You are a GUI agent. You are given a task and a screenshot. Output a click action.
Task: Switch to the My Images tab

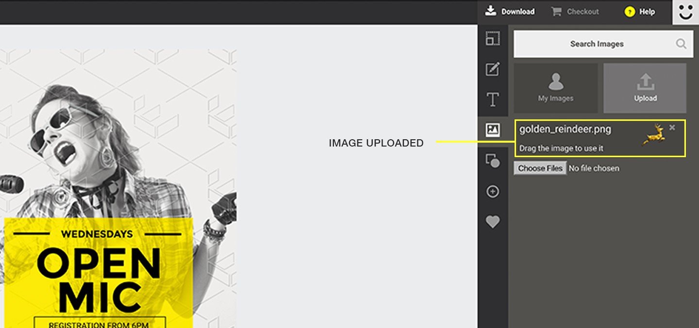(x=556, y=88)
